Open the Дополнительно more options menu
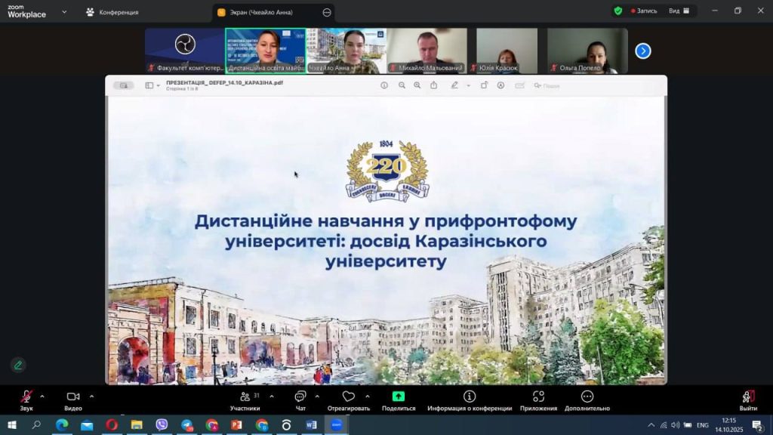The height and width of the screenshot is (435, 773). pyautogui.click(x=587, y=397)
